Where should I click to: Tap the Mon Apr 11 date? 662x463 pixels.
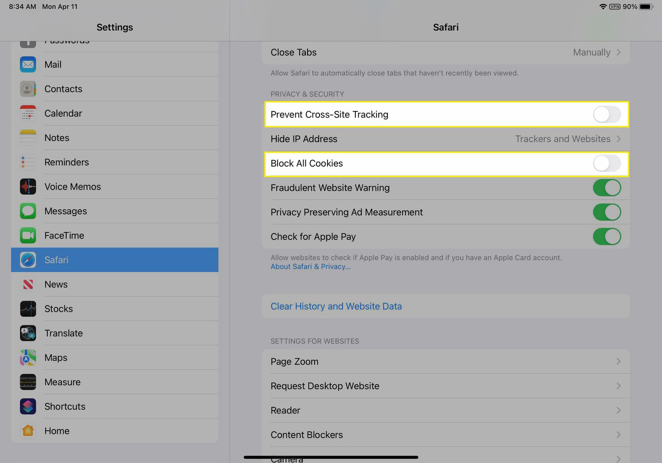point(60,7)
